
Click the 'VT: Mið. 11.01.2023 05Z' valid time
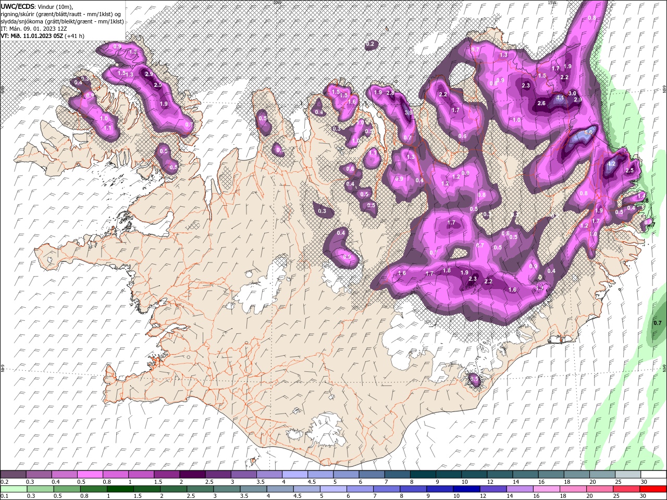coord(32,36)
